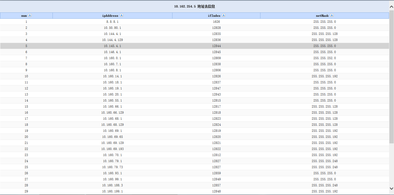
Task: Select ifIndex value 12812
Action: 216,155
